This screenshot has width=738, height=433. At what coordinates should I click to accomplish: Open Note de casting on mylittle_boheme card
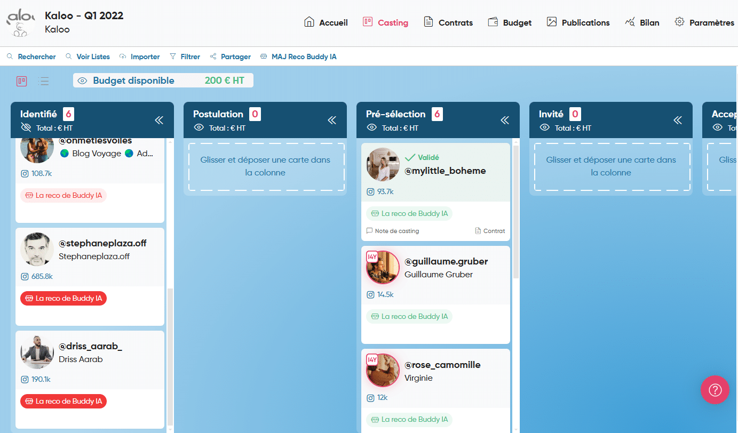[x=393, y=231]
